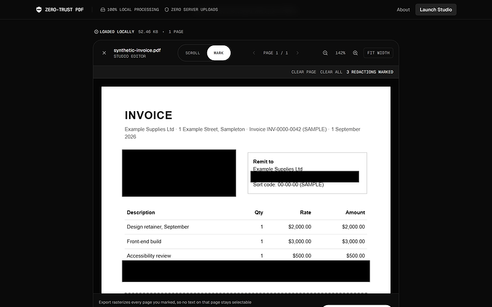
Task: Click Clear All redactions
Action: (331, 72)
